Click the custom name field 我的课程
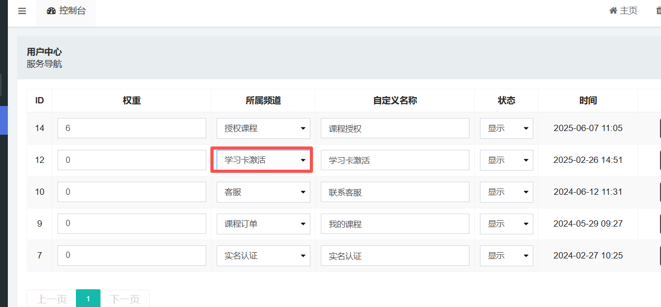This screenshot has width=661, height=307. click(395, 224)
